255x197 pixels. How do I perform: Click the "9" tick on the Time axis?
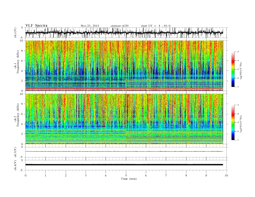pos(206,175)
